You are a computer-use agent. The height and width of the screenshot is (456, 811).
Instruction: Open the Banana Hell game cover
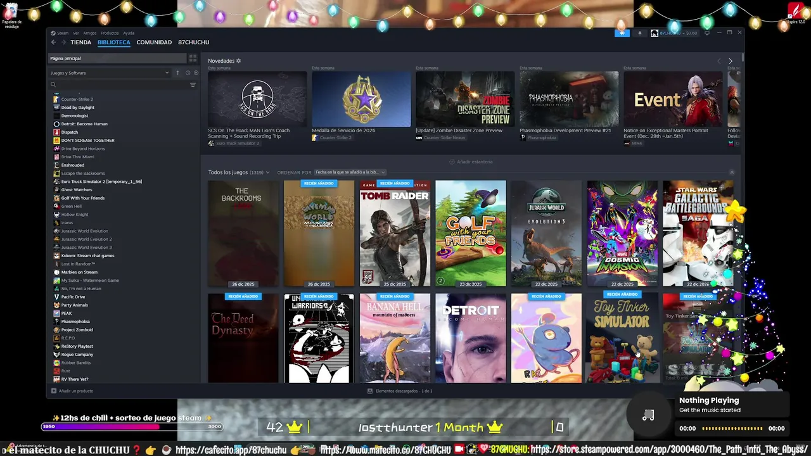pyautogui.click(x=395, y=338)
